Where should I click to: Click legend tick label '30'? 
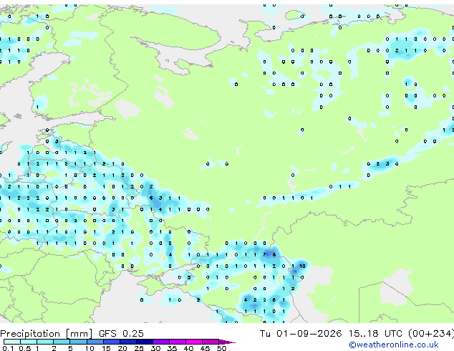pos(155,348)
